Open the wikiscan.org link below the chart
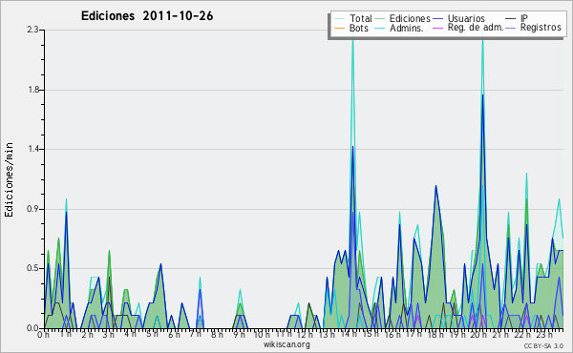The image size is (573, 353). point(286,344)
